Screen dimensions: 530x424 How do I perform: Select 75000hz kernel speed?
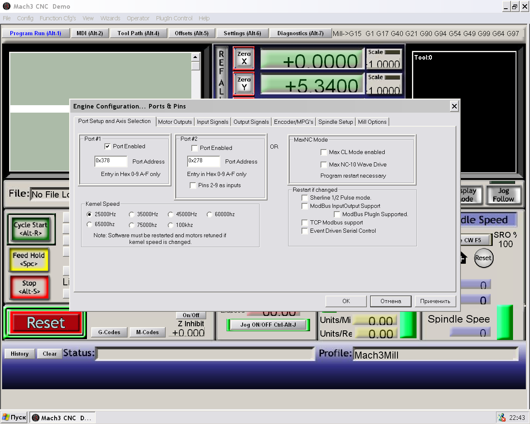(x=132, y=225)
